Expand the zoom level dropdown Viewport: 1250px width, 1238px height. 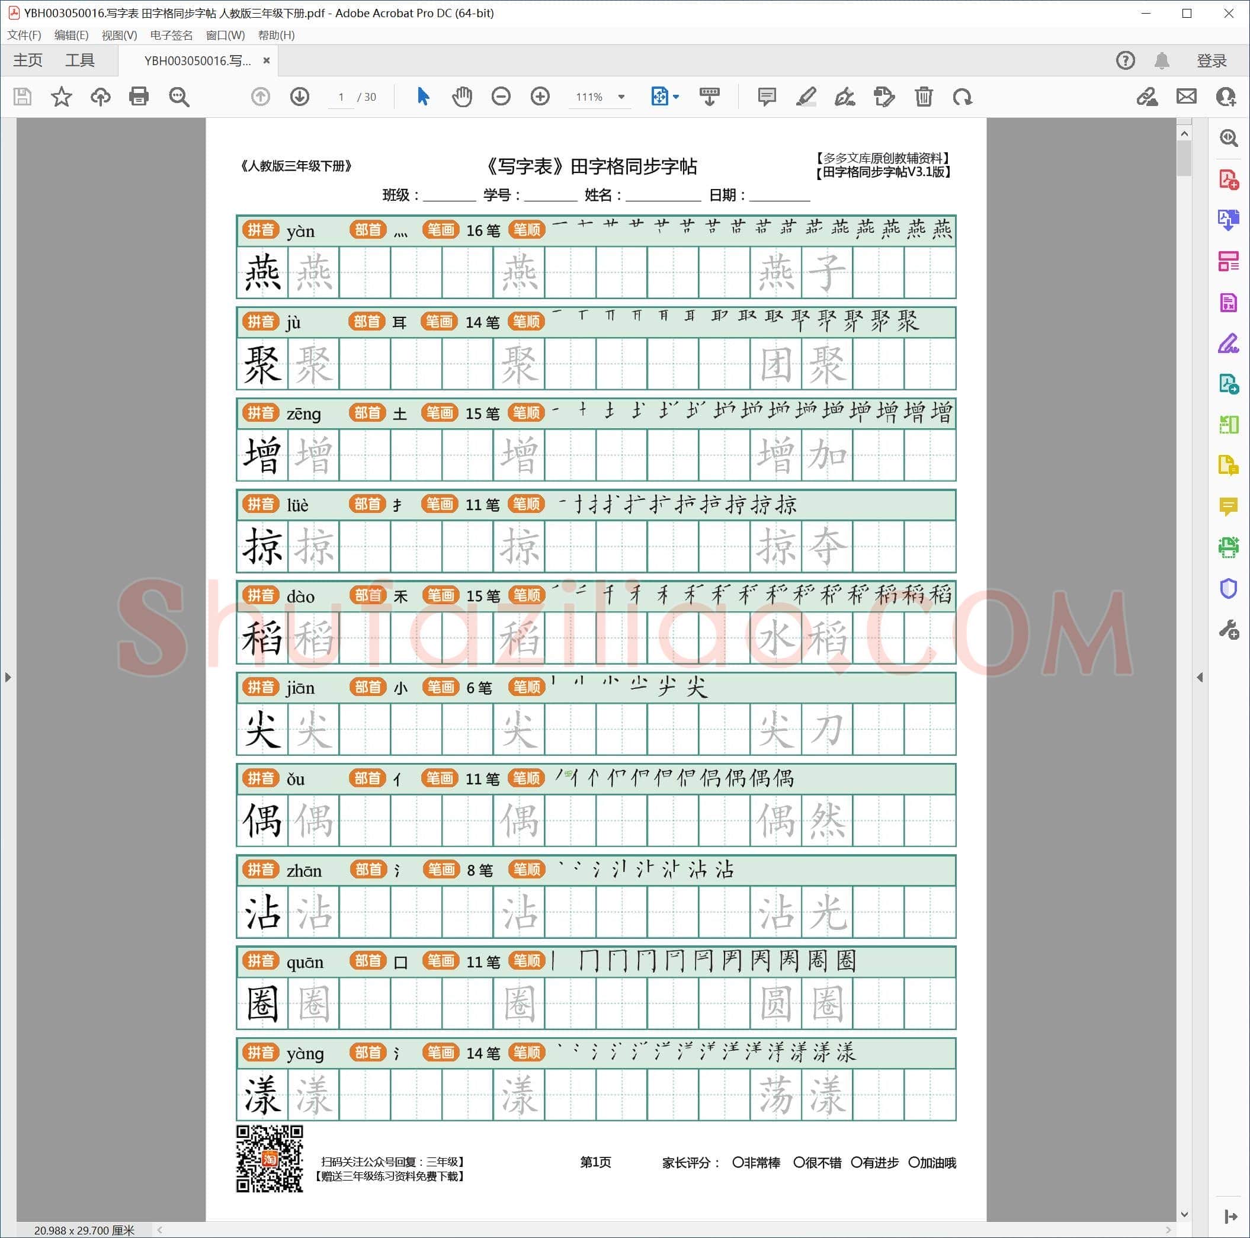[x=621, y=97]
